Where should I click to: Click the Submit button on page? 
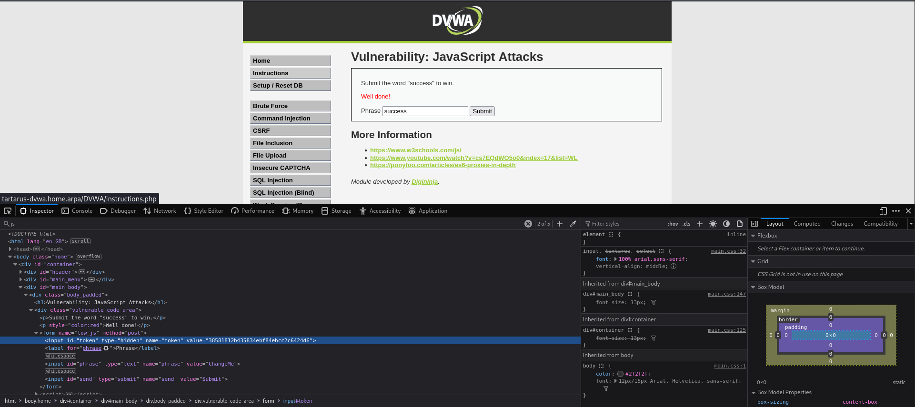pos(482,111)
